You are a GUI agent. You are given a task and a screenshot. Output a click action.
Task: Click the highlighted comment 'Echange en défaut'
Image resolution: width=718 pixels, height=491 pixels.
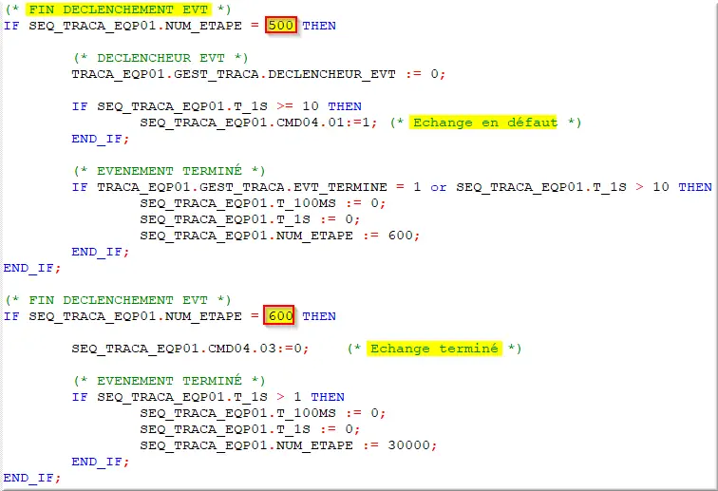click(x=483, y=123)
